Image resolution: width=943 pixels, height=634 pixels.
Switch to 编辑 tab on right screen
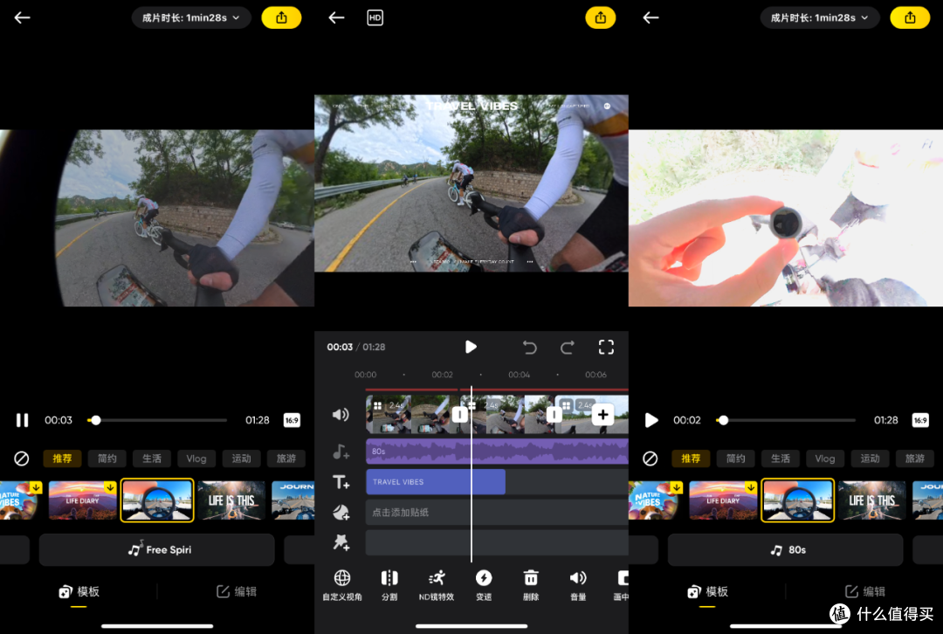pos(864,592)
